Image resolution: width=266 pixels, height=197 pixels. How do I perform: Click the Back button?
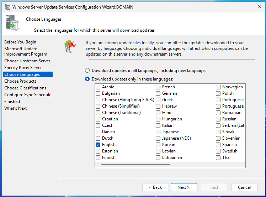point(155,187)
